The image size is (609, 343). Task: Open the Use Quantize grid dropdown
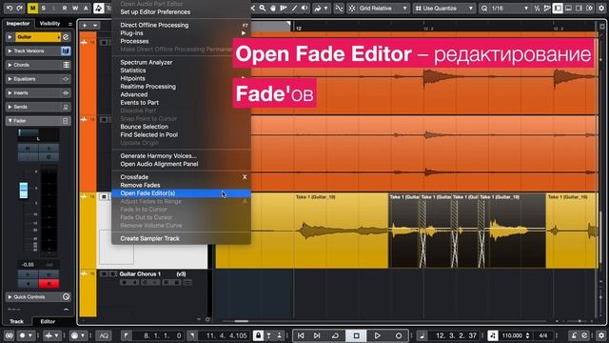pos(444,8)
